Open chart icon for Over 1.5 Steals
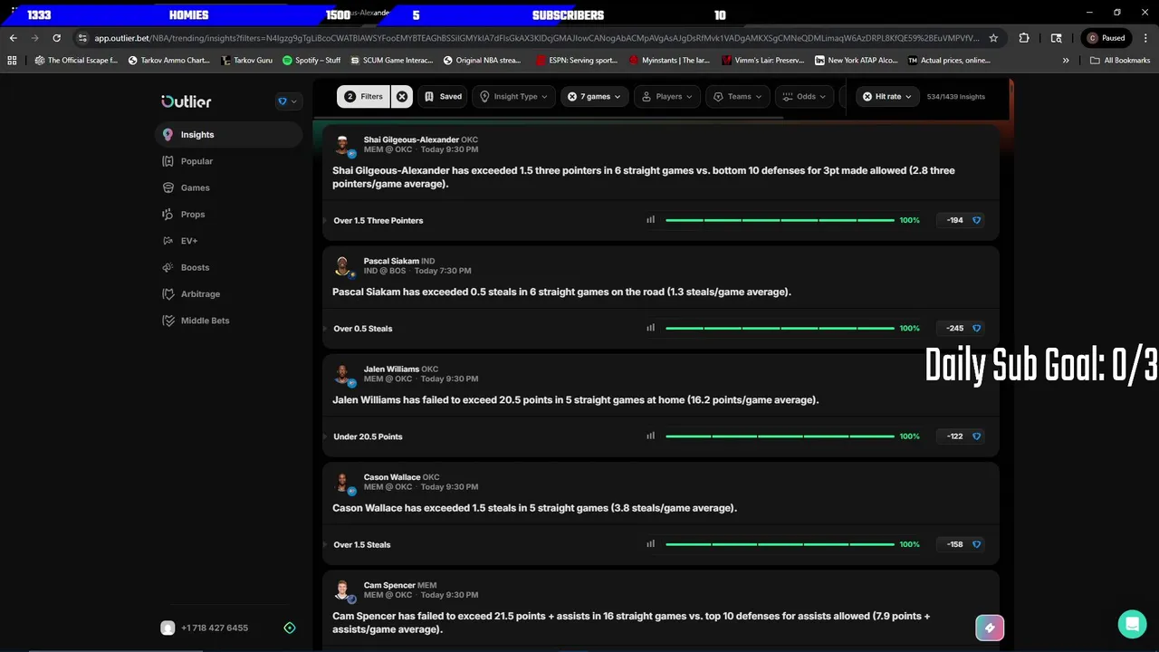 click(650, 544)
